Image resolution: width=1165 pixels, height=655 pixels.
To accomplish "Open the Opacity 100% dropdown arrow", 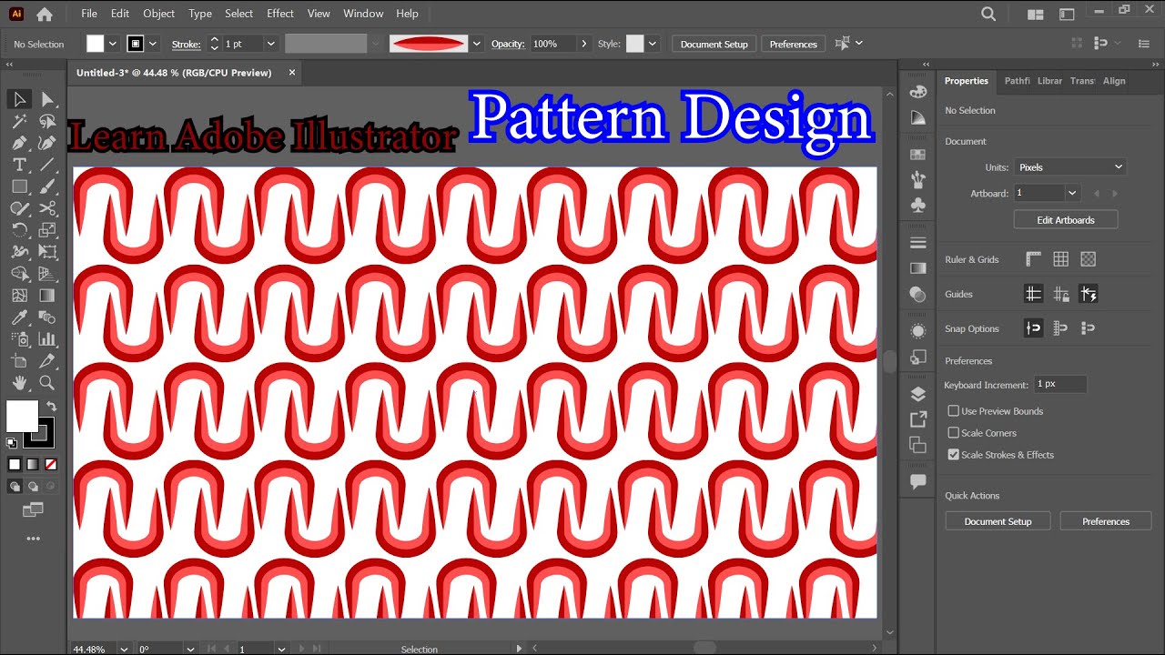I will (x=582, y=44).
